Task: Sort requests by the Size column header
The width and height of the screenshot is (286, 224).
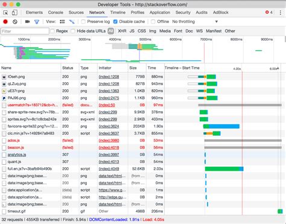Action: pos(137,68)
